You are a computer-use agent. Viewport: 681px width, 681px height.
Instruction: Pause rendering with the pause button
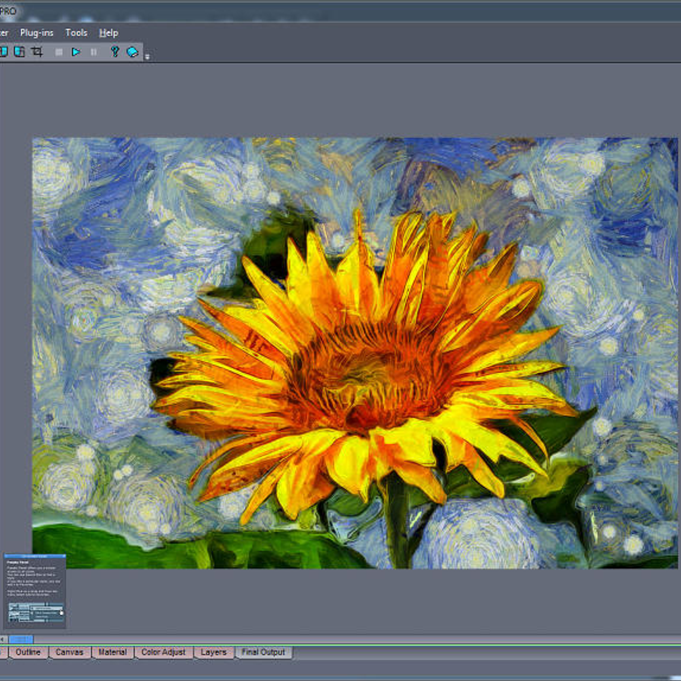[94, 52]
